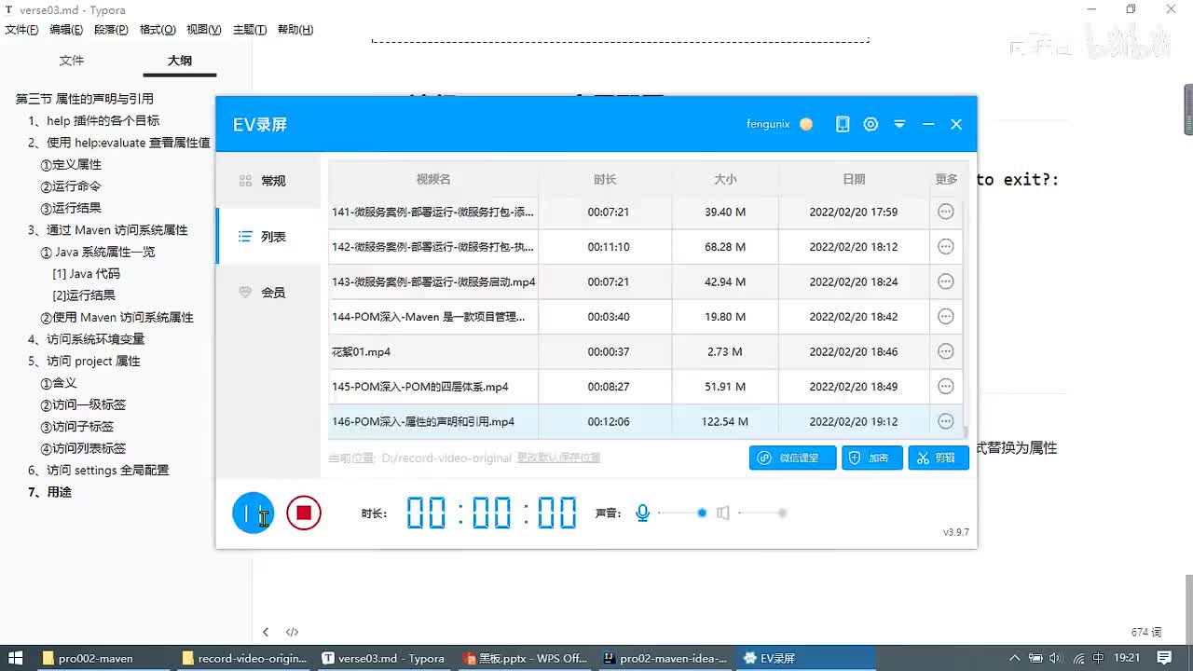
Task: Open more options for video 141 row
Action: [x=946, y=212]
